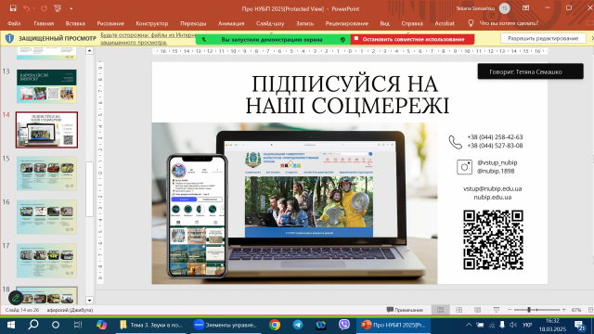Click the lightbulb 'Что вы хотите сделать' icon
Image resolution: width=594 pixels, height=334 pixels.
[x=471, y=23]
